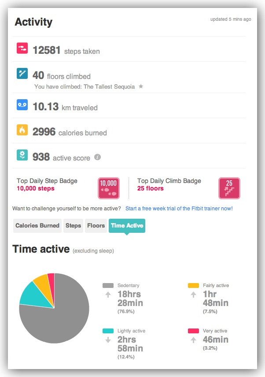265x377 pixels.
Task: Click the star next to Tallest Sequoia
Action: (x=141, y=87)
